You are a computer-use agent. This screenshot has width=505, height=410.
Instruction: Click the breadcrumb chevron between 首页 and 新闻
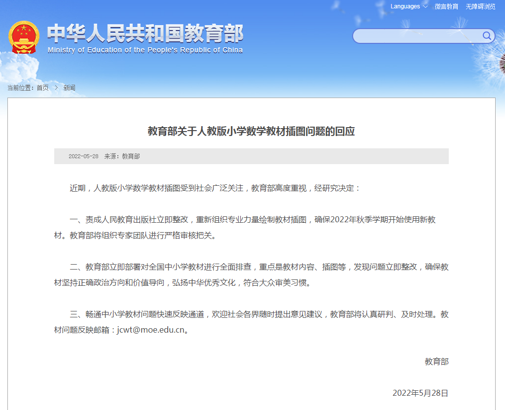[x=56, y=88]
